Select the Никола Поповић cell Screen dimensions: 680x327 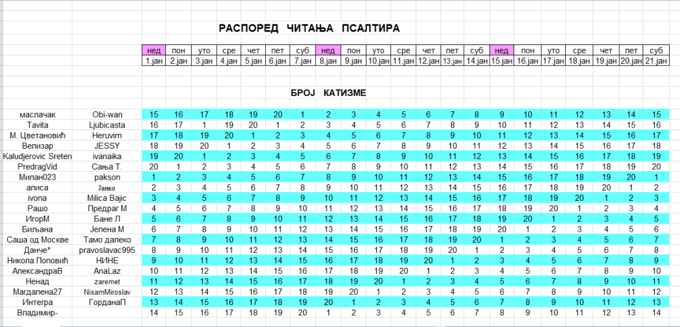click(37, 261)
